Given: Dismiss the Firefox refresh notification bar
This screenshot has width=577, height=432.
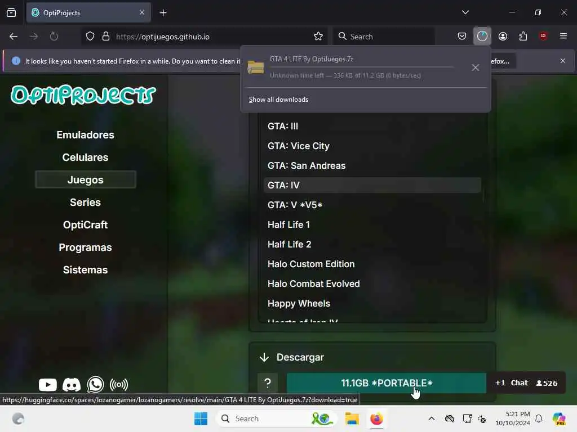Looking at the screenshot, I should coord(563,61).
